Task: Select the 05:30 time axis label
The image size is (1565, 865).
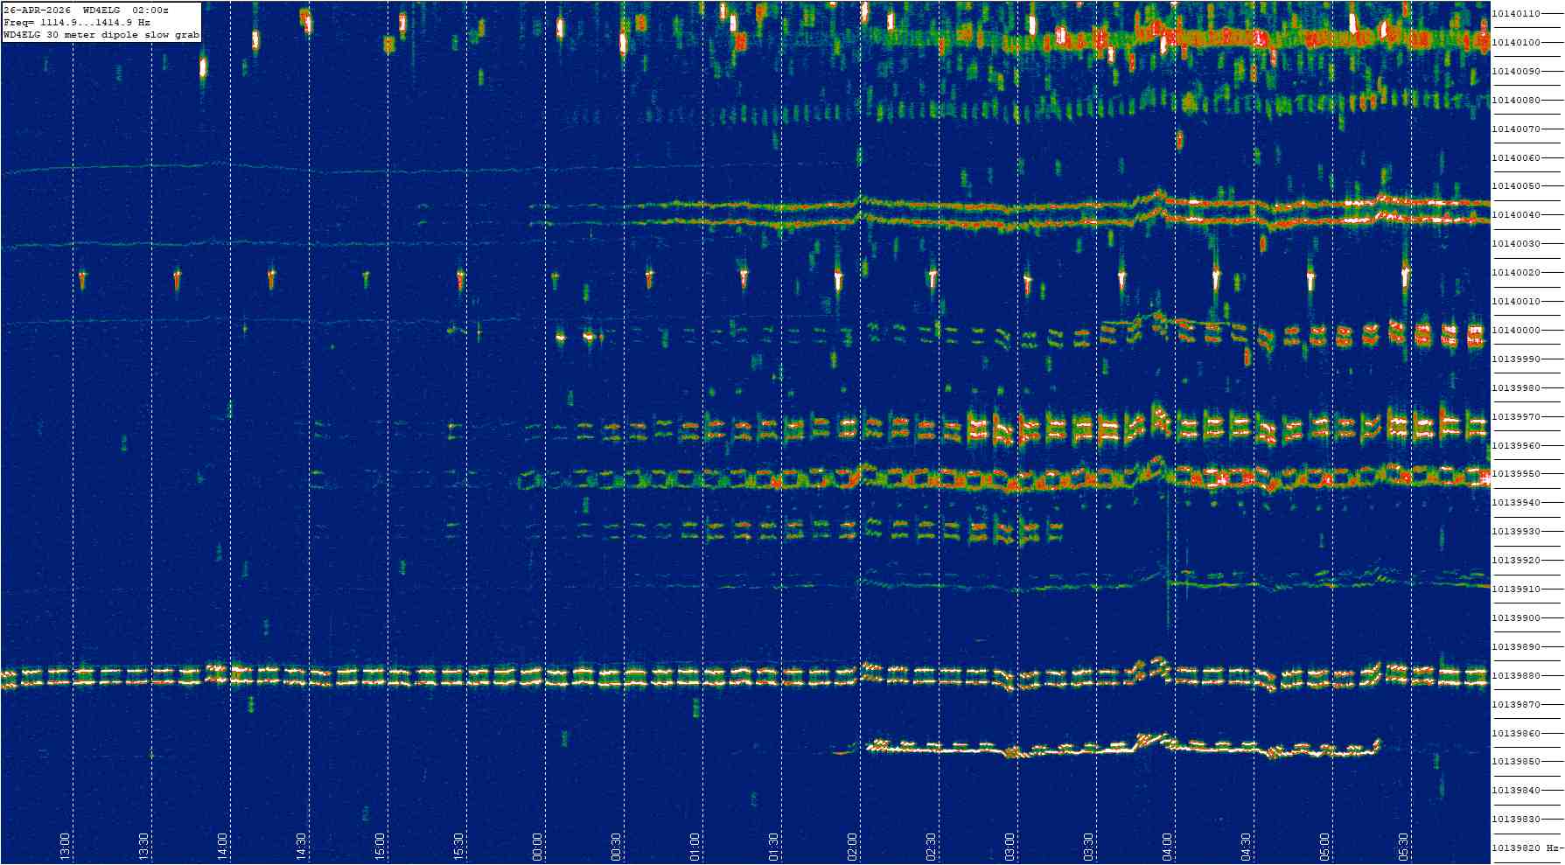Action: pos(1403,846)
